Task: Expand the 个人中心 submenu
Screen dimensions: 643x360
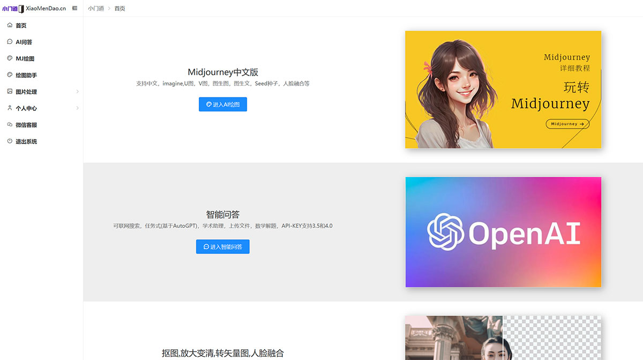Action: click(77, 108)
